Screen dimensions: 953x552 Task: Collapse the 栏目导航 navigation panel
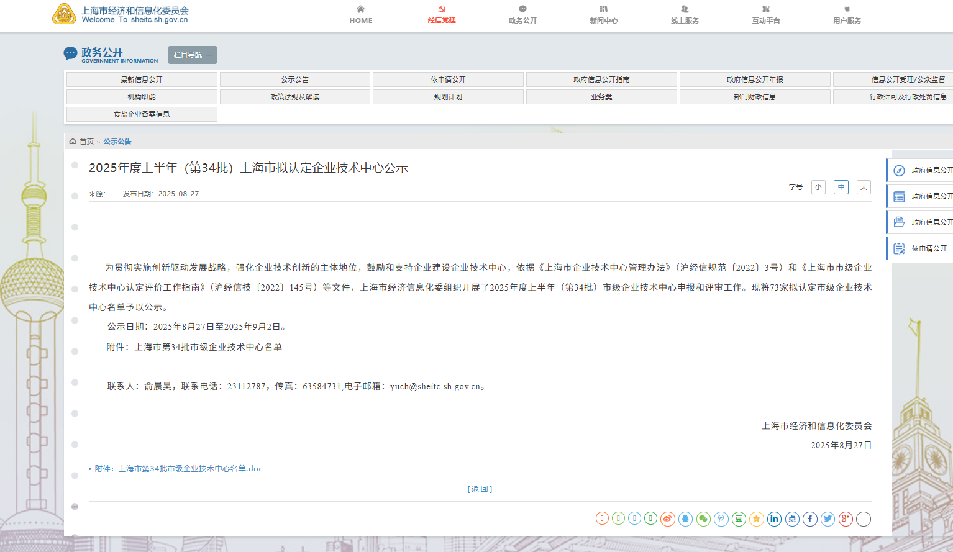193,55
